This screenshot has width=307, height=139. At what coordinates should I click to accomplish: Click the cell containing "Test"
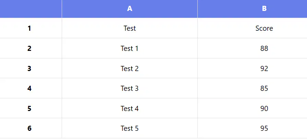click(130, 28)
